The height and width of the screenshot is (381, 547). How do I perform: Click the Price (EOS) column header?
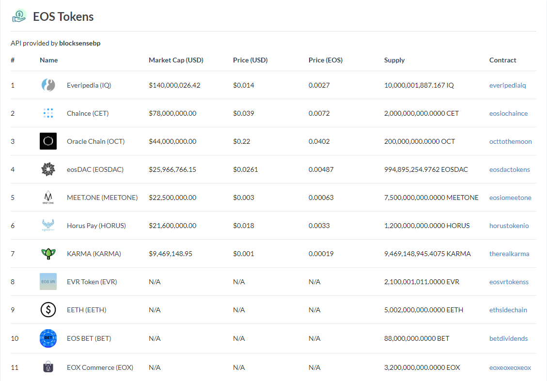click(x=326, y=60)
